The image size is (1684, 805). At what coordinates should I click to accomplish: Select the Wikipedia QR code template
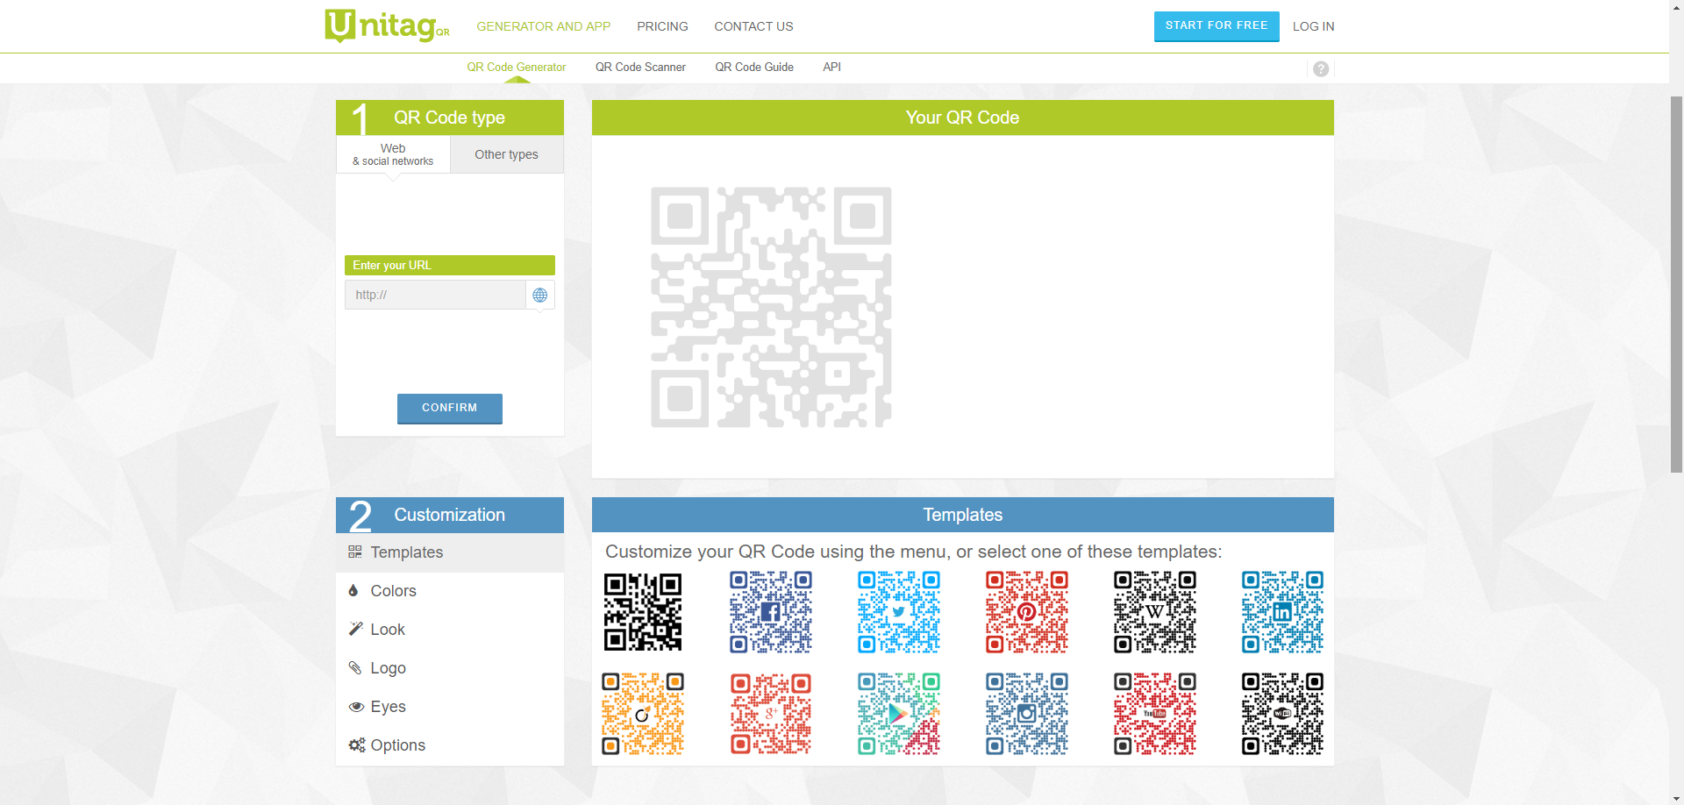click(x=1155, y=612)
